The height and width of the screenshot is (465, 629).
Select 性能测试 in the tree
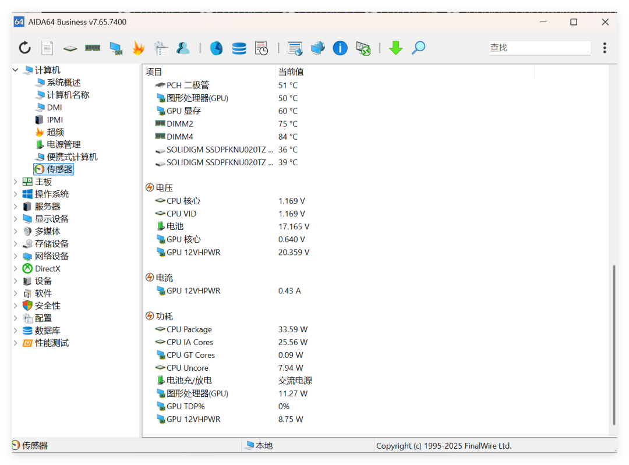(x=52, y=343)
